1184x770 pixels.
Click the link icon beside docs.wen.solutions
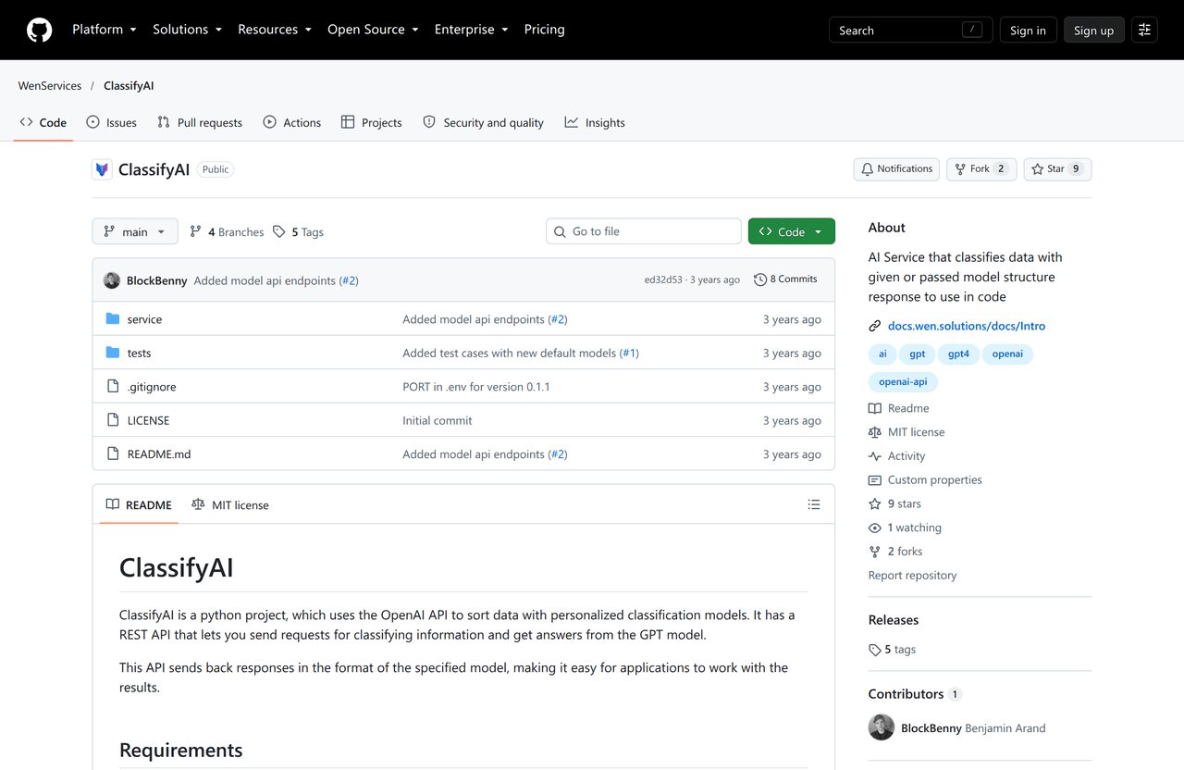pyautogui.click(x=875, y=326)
